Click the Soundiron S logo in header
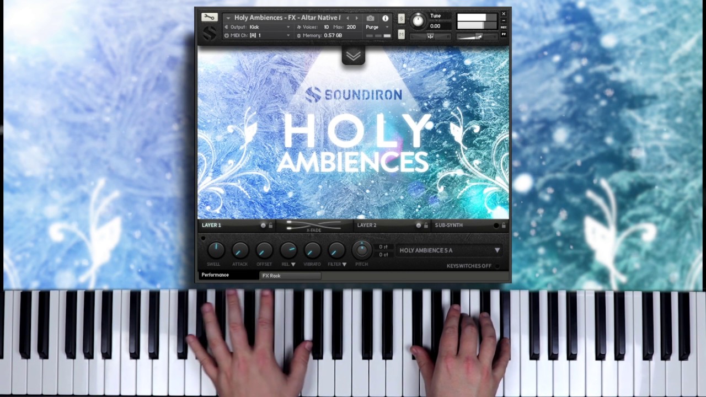The width and height of the screenshot is (706, 397). click(x=209, y=34)
